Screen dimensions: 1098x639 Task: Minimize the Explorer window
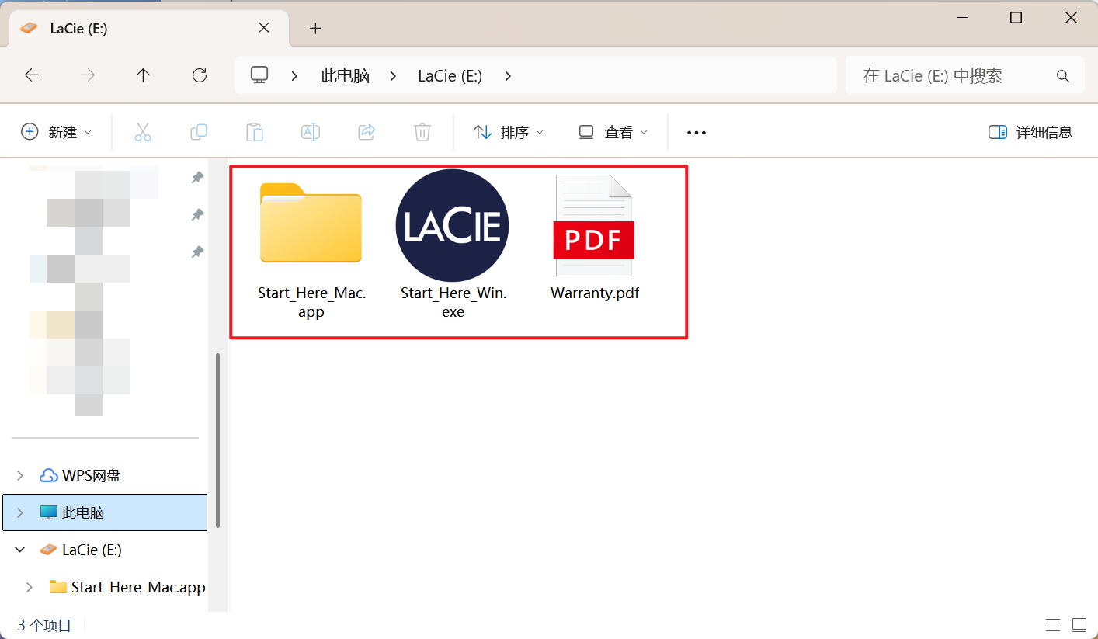(961, 18)
